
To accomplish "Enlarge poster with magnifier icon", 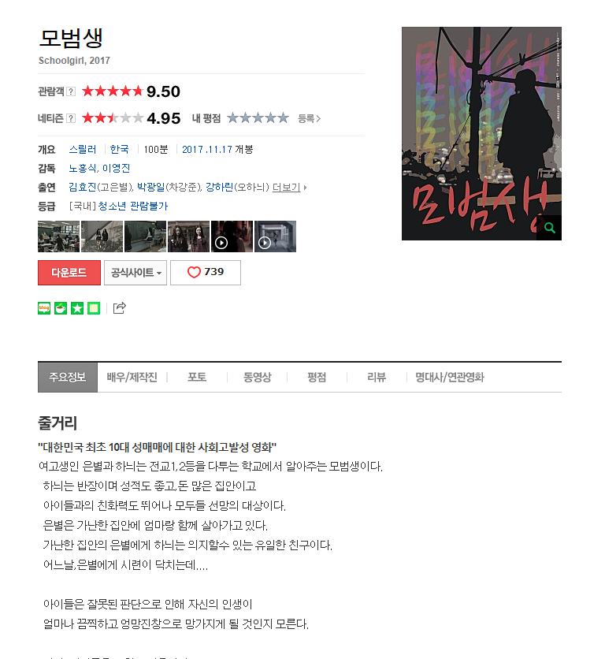I will [549, 228].
